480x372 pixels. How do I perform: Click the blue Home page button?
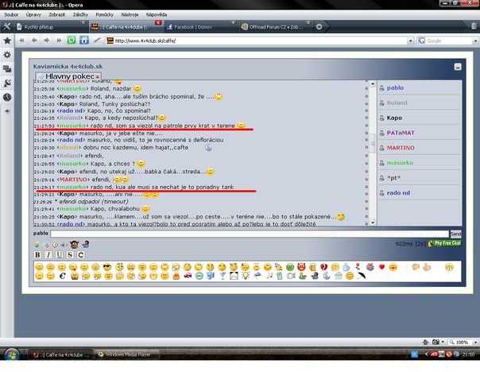[x=84, y=41]
